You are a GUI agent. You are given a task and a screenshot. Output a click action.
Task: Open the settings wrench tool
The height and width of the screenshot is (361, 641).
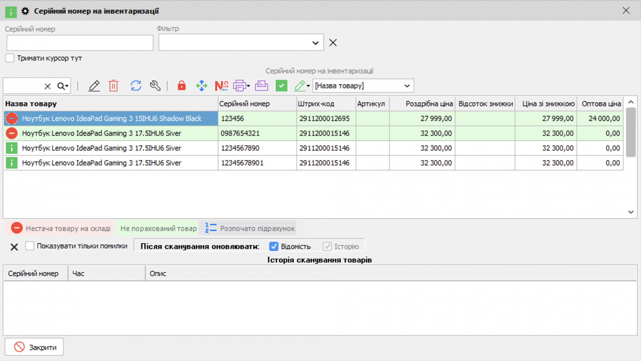[x=155, y=85]
